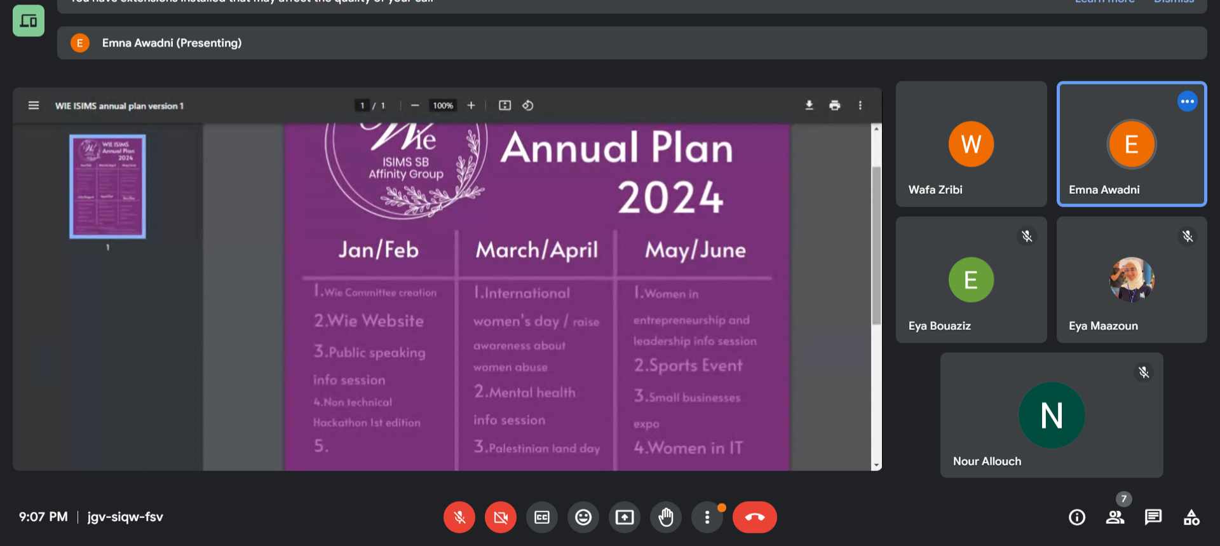
Task: Open more options in call controls
Action: (707, 517)
